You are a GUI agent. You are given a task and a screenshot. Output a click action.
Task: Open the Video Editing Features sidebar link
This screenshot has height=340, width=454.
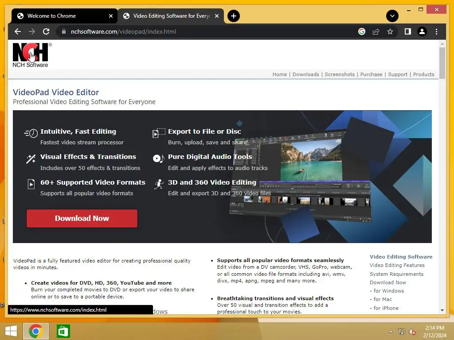pos(397,265)
